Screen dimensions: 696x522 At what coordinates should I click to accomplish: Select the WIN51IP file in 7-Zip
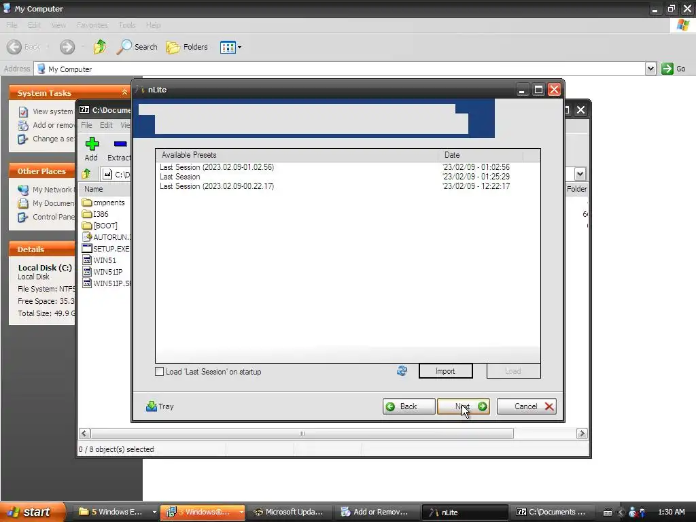pos(103,272)
